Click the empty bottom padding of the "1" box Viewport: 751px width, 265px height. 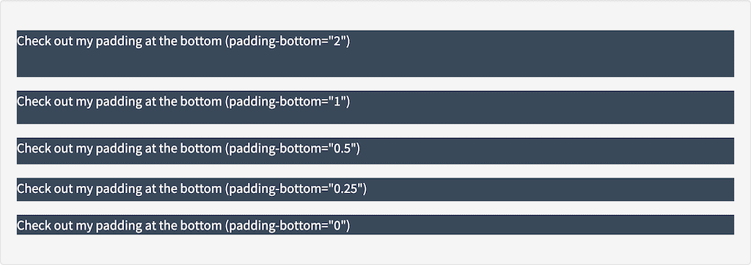point(375,117)
